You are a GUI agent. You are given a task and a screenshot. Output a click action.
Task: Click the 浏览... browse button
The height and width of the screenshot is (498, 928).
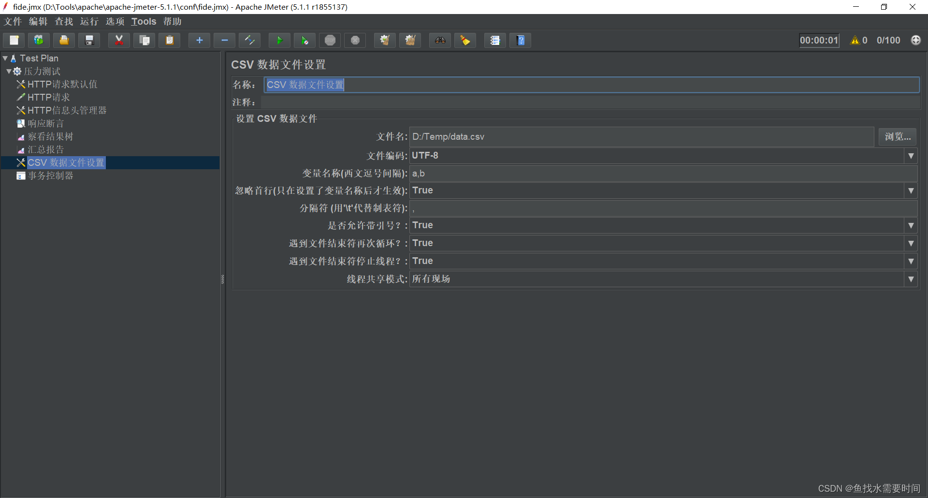tap(898, 137)
